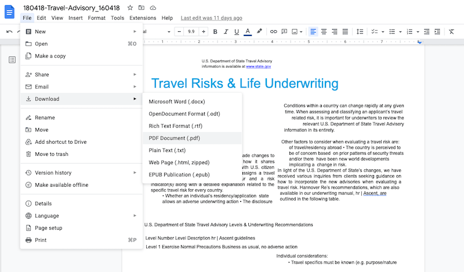Decrease the indent

426,32
